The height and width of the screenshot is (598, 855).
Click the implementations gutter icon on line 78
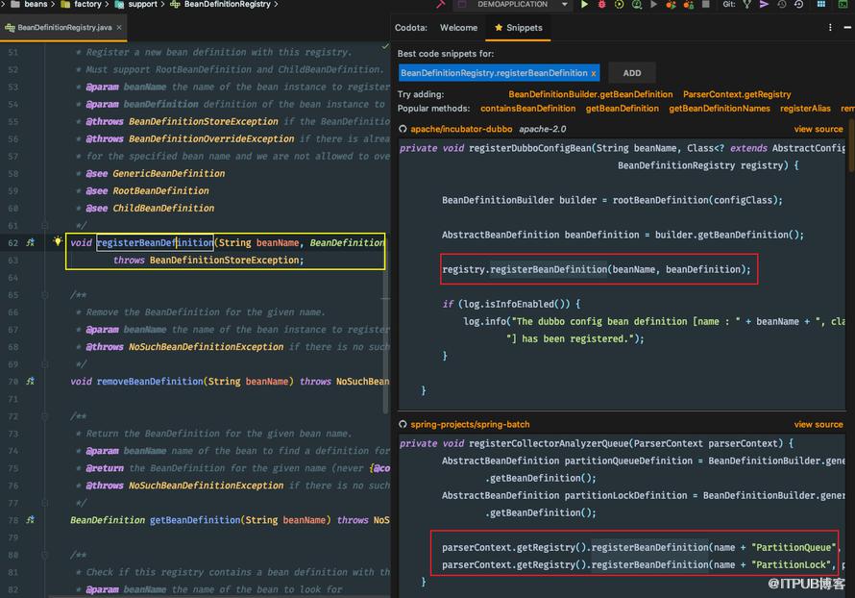[31, 520]
